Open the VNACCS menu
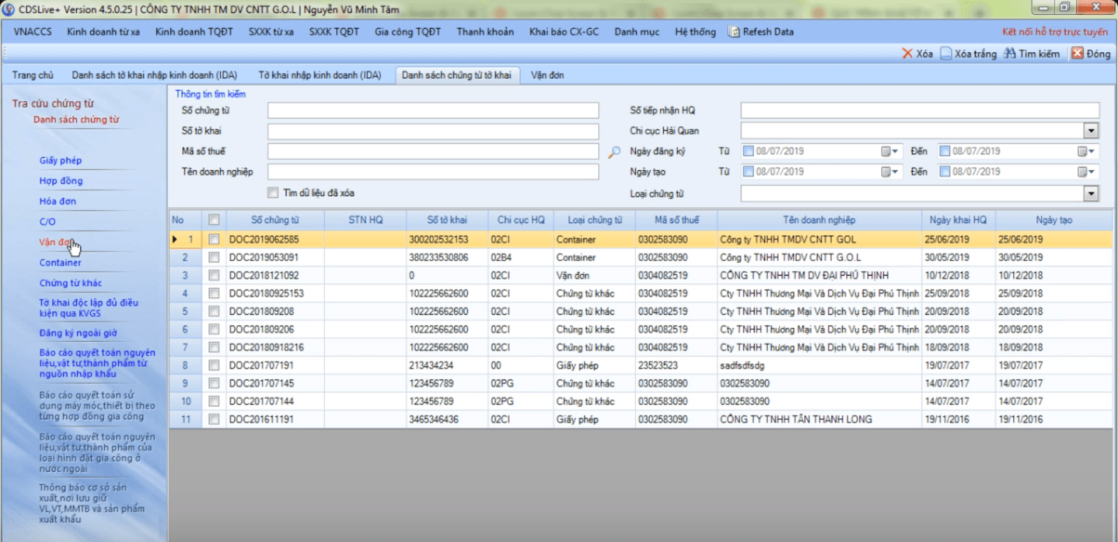 tap(33, 32)
